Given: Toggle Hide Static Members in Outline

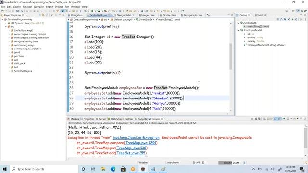Looking at the screenshot, I should tap(289, 19).
